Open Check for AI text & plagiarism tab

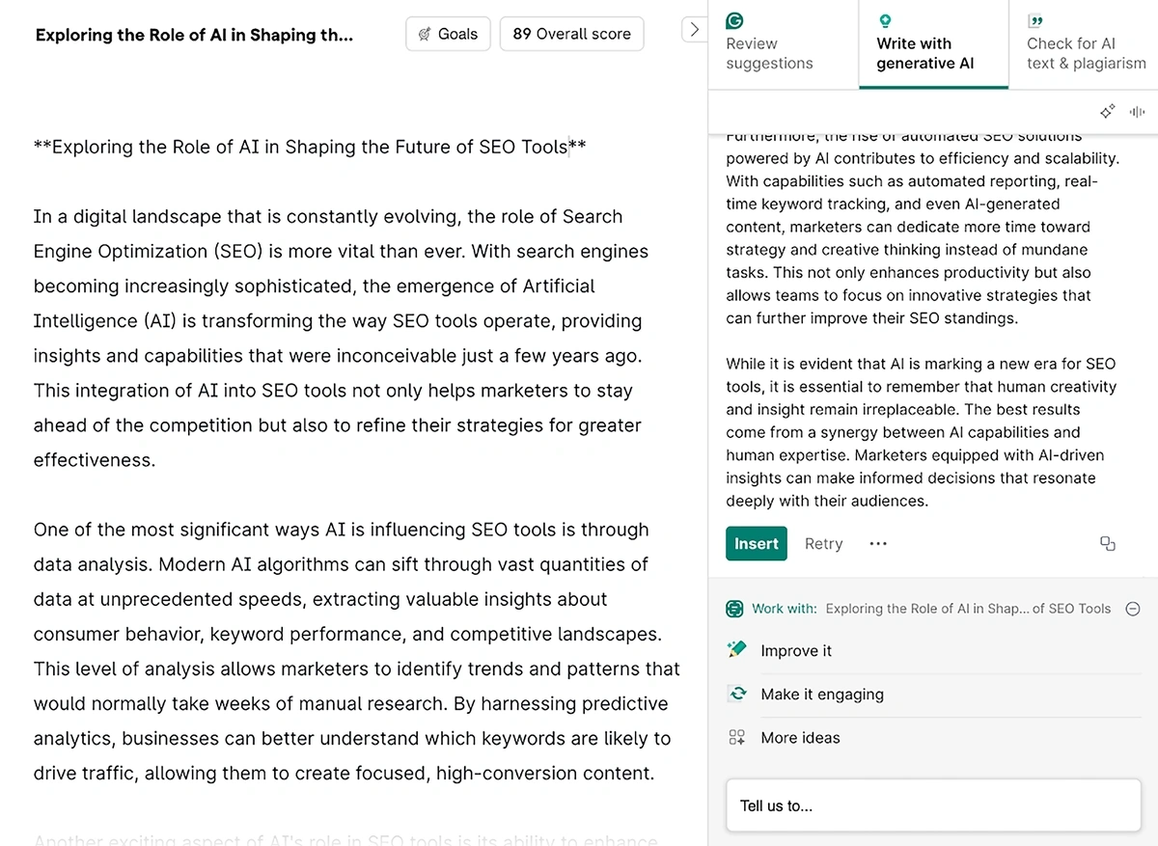(x=1084, y=44)
